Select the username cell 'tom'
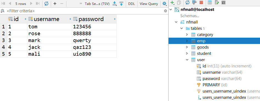Screen dimensions: 260x101 pos(50,27)
